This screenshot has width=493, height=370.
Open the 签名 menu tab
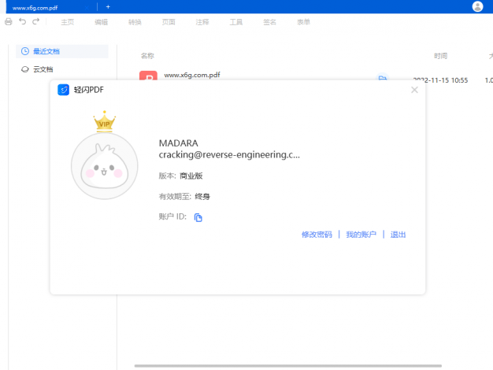[x=269, y=22]
